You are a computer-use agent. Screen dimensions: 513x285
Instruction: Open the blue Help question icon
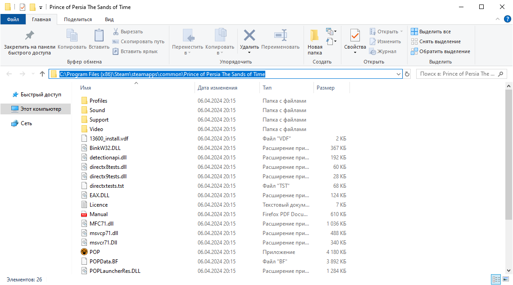[508, 19]
